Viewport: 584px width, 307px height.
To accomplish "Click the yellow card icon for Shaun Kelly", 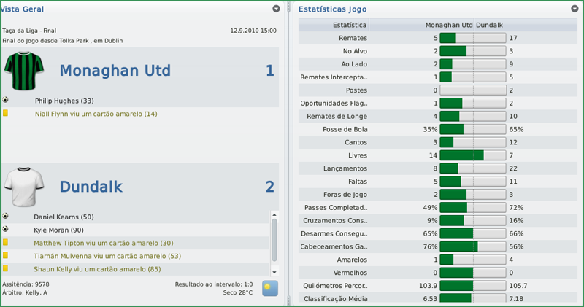I will click(x=5, y=269).
